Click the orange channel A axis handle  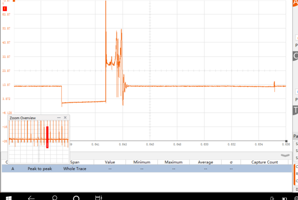coord(14,1)
